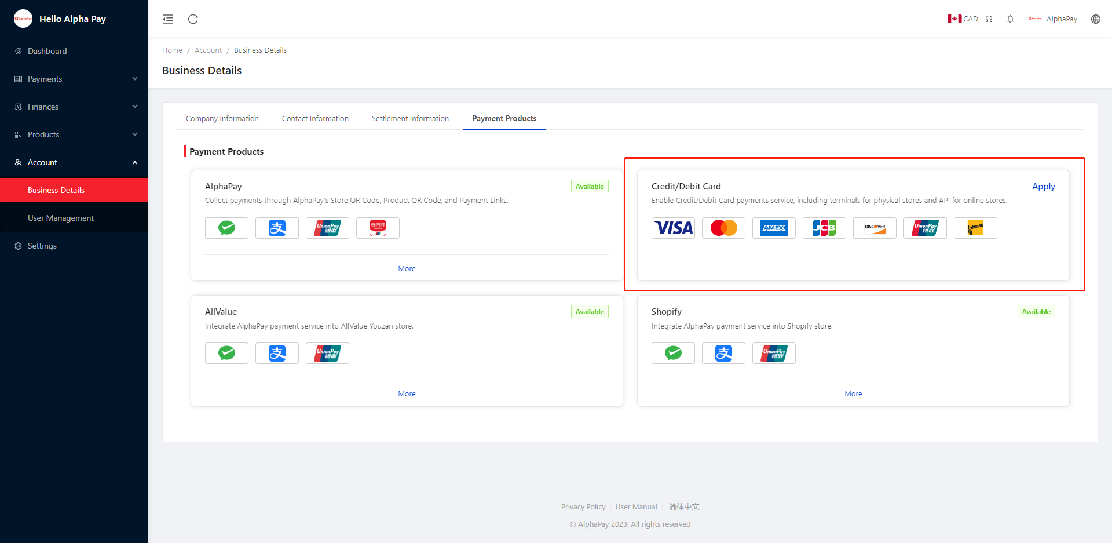Screen dimensions: 1112x543
Task: Click More in the AllValue card
Action: [407, 393]
